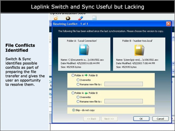Click the green right arrow icon

pyautogui.click(x=86, y=75)
